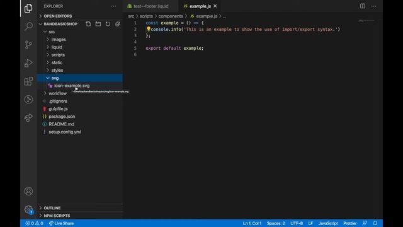Screen dimensions: 403x227
Task: Close the example.js tab
Action: coord(215,6)
